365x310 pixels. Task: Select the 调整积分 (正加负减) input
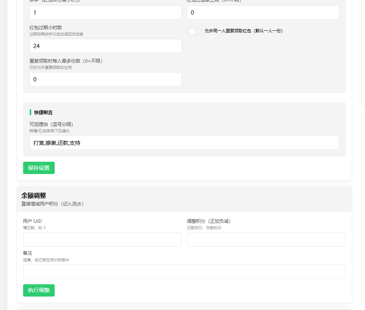(266, 239)
